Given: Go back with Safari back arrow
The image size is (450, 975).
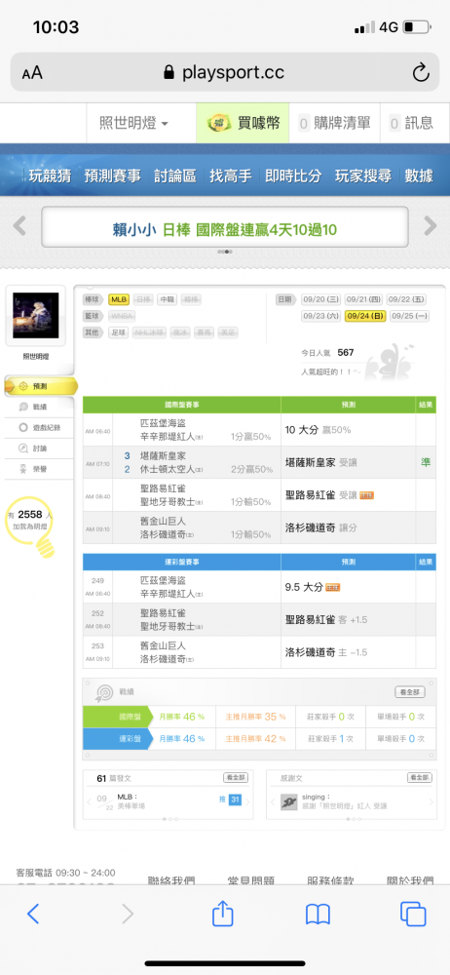Looking at the screenshot, I should point(33,914).
